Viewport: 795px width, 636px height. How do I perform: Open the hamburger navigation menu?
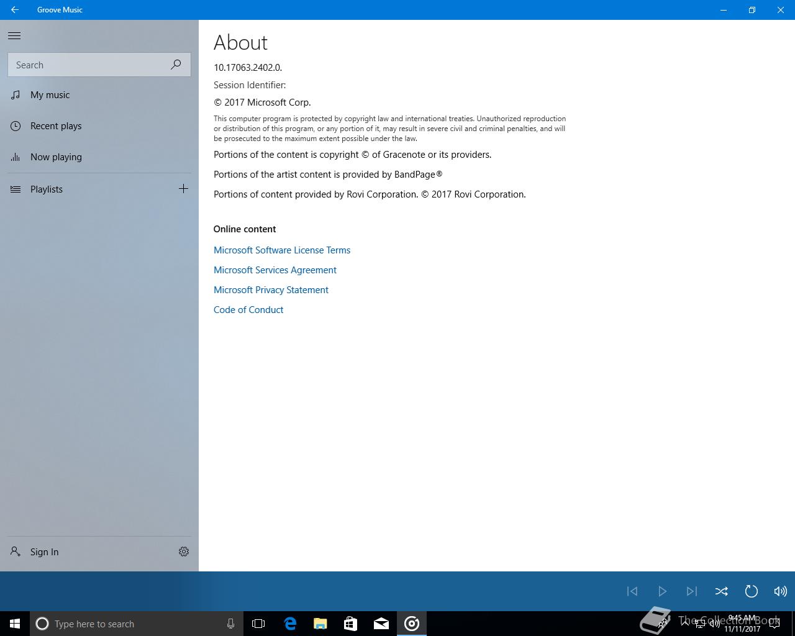[x=14, y=36]
